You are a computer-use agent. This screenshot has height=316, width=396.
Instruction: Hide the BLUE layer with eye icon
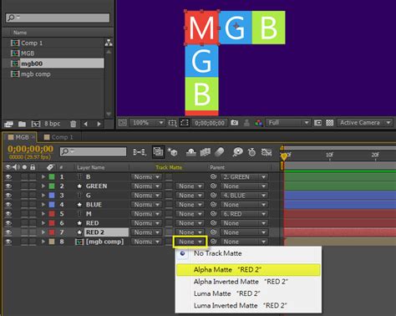(8, 205)
